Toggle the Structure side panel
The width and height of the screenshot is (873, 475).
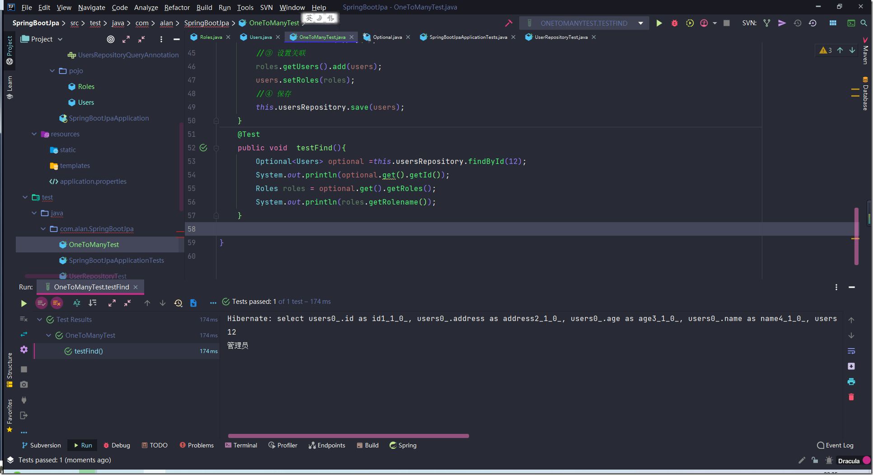(9, 370)
